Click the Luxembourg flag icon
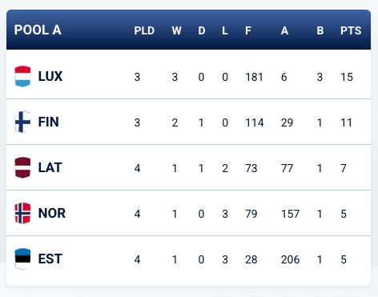Screen dimensions: 378x297 pyautogui.click(x=22, y=76)
